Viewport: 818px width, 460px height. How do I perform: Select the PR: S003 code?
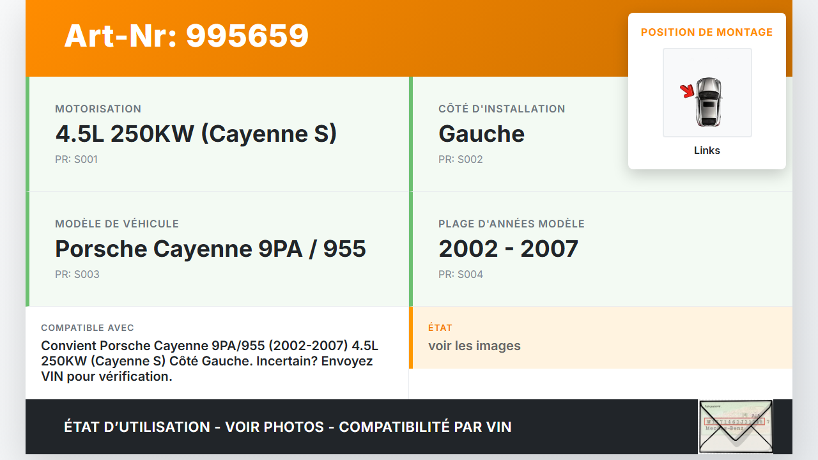(x=77, y=275)
